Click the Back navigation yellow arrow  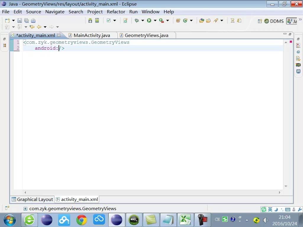[x=39, y=27]
